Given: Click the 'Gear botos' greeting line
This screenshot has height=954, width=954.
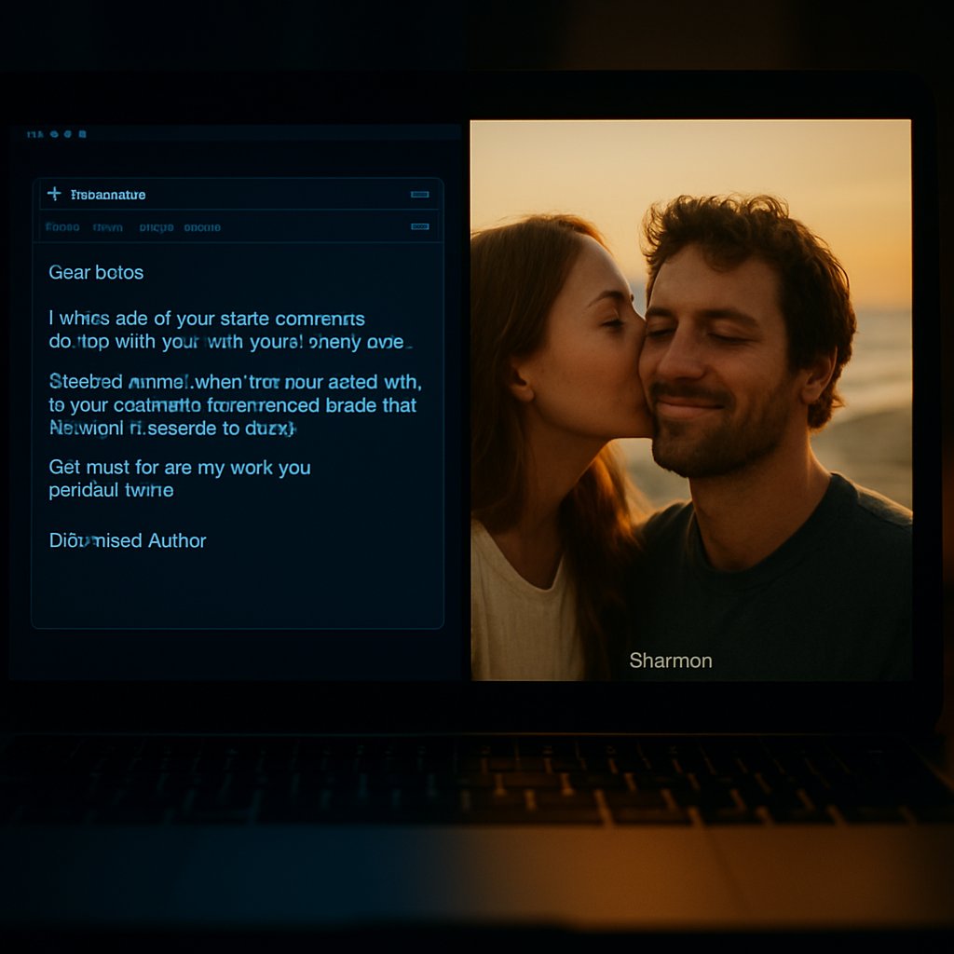Looking at the screenshot, I should pos(96,272).
